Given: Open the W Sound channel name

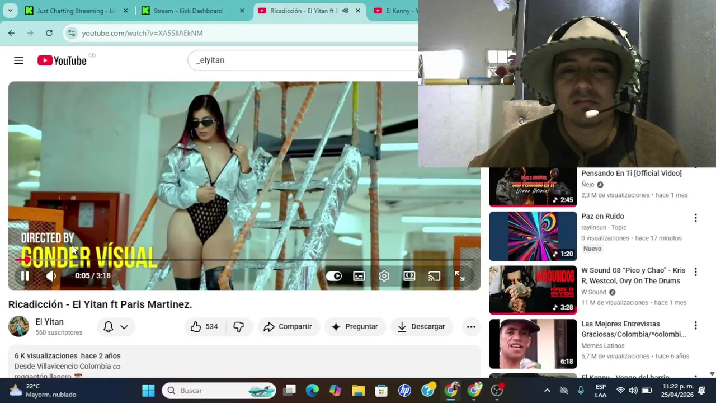Looking at the screenshot, I should 593,292.
